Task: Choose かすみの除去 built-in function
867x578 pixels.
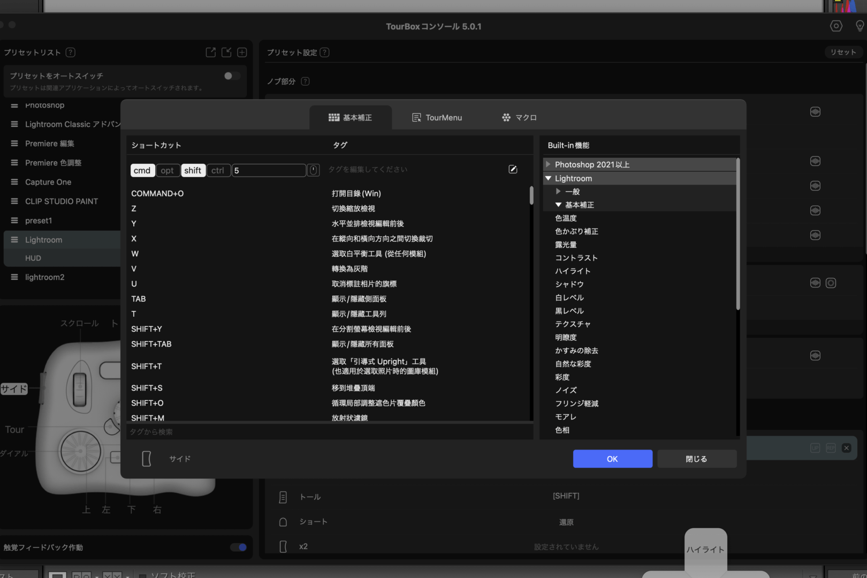Action: [576, 351]
